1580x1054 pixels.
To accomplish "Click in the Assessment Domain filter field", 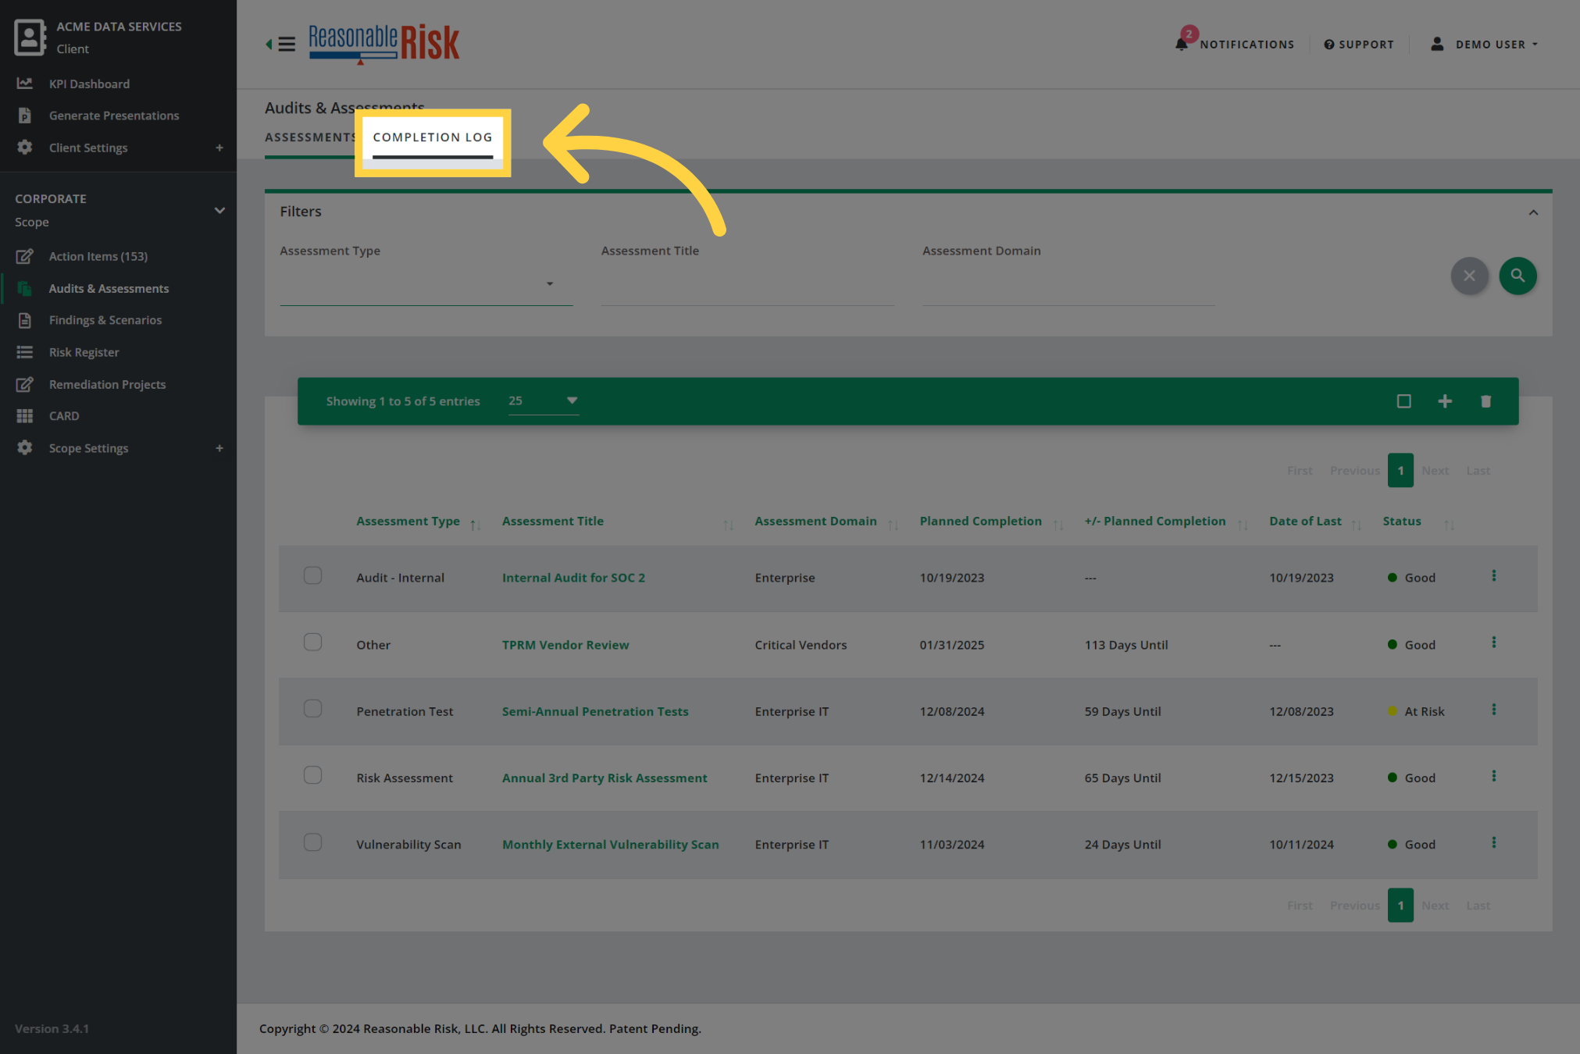I will coord(1068,284).
